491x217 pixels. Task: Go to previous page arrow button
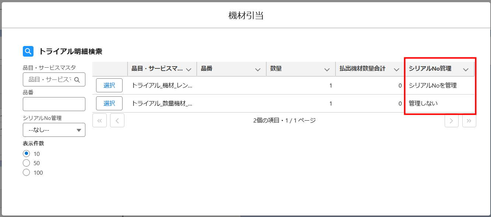click(x=117, y=120)
